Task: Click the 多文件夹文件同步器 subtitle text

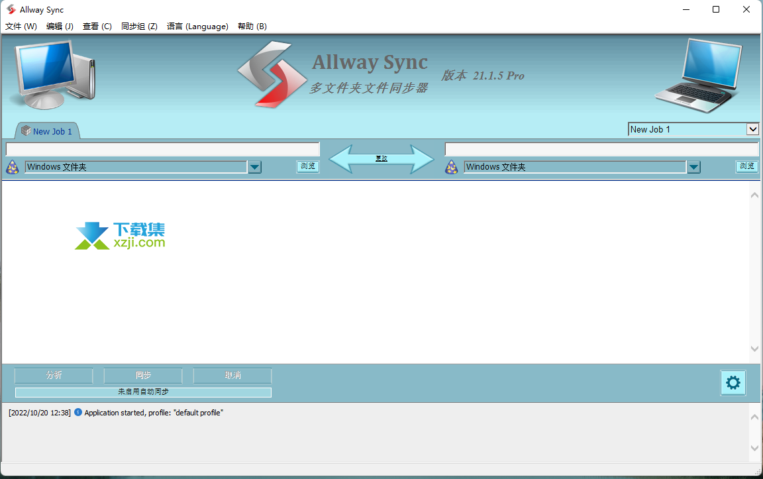Action: click(369, 87)
